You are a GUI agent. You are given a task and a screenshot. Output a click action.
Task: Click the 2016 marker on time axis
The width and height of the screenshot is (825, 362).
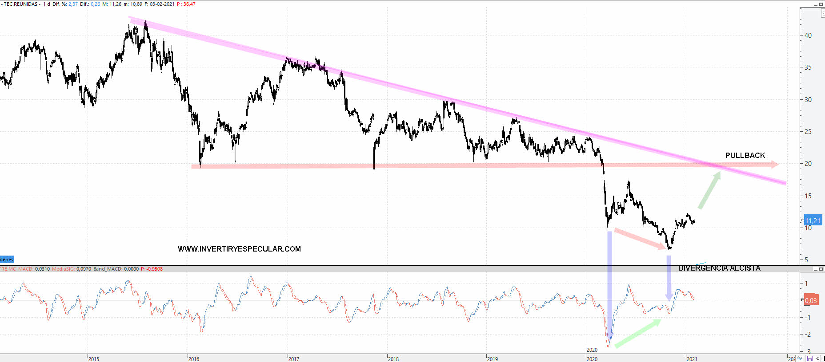194,358
